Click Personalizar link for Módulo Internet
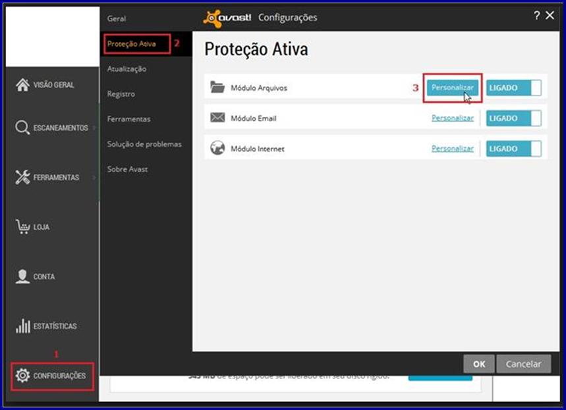Image resolution: width=566 pixels, height=410 pixels. pyautogui.click(x=452, y=149)
